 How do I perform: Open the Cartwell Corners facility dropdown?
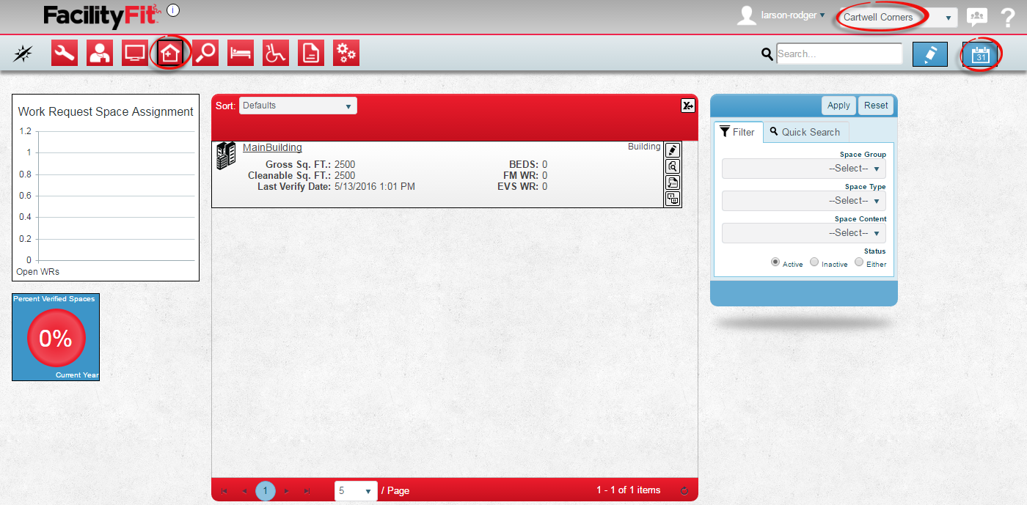pyautogui.click(x=898, y=18)
